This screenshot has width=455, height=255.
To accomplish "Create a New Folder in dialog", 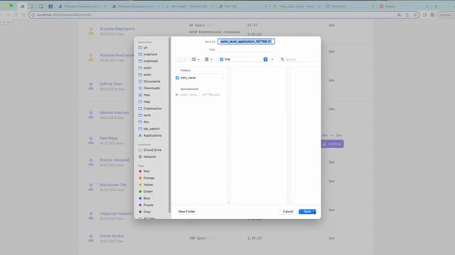I will pos(187,212).
